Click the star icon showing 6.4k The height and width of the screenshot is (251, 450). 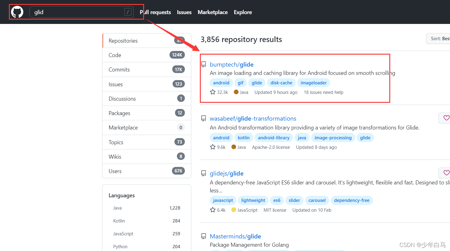pyautogui.click(x=213, y=210)
